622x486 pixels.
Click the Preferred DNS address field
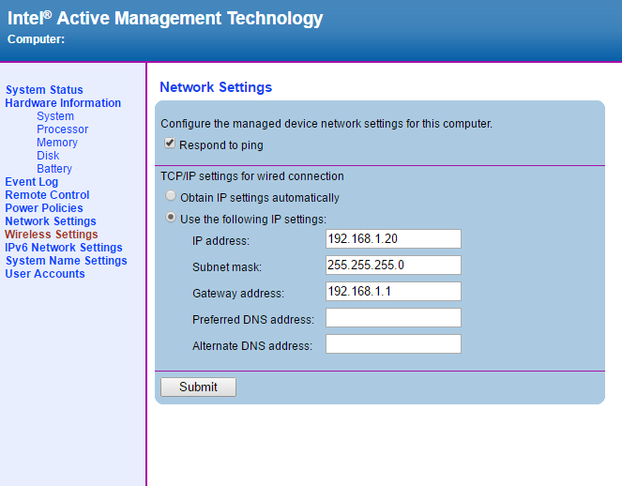393,318
